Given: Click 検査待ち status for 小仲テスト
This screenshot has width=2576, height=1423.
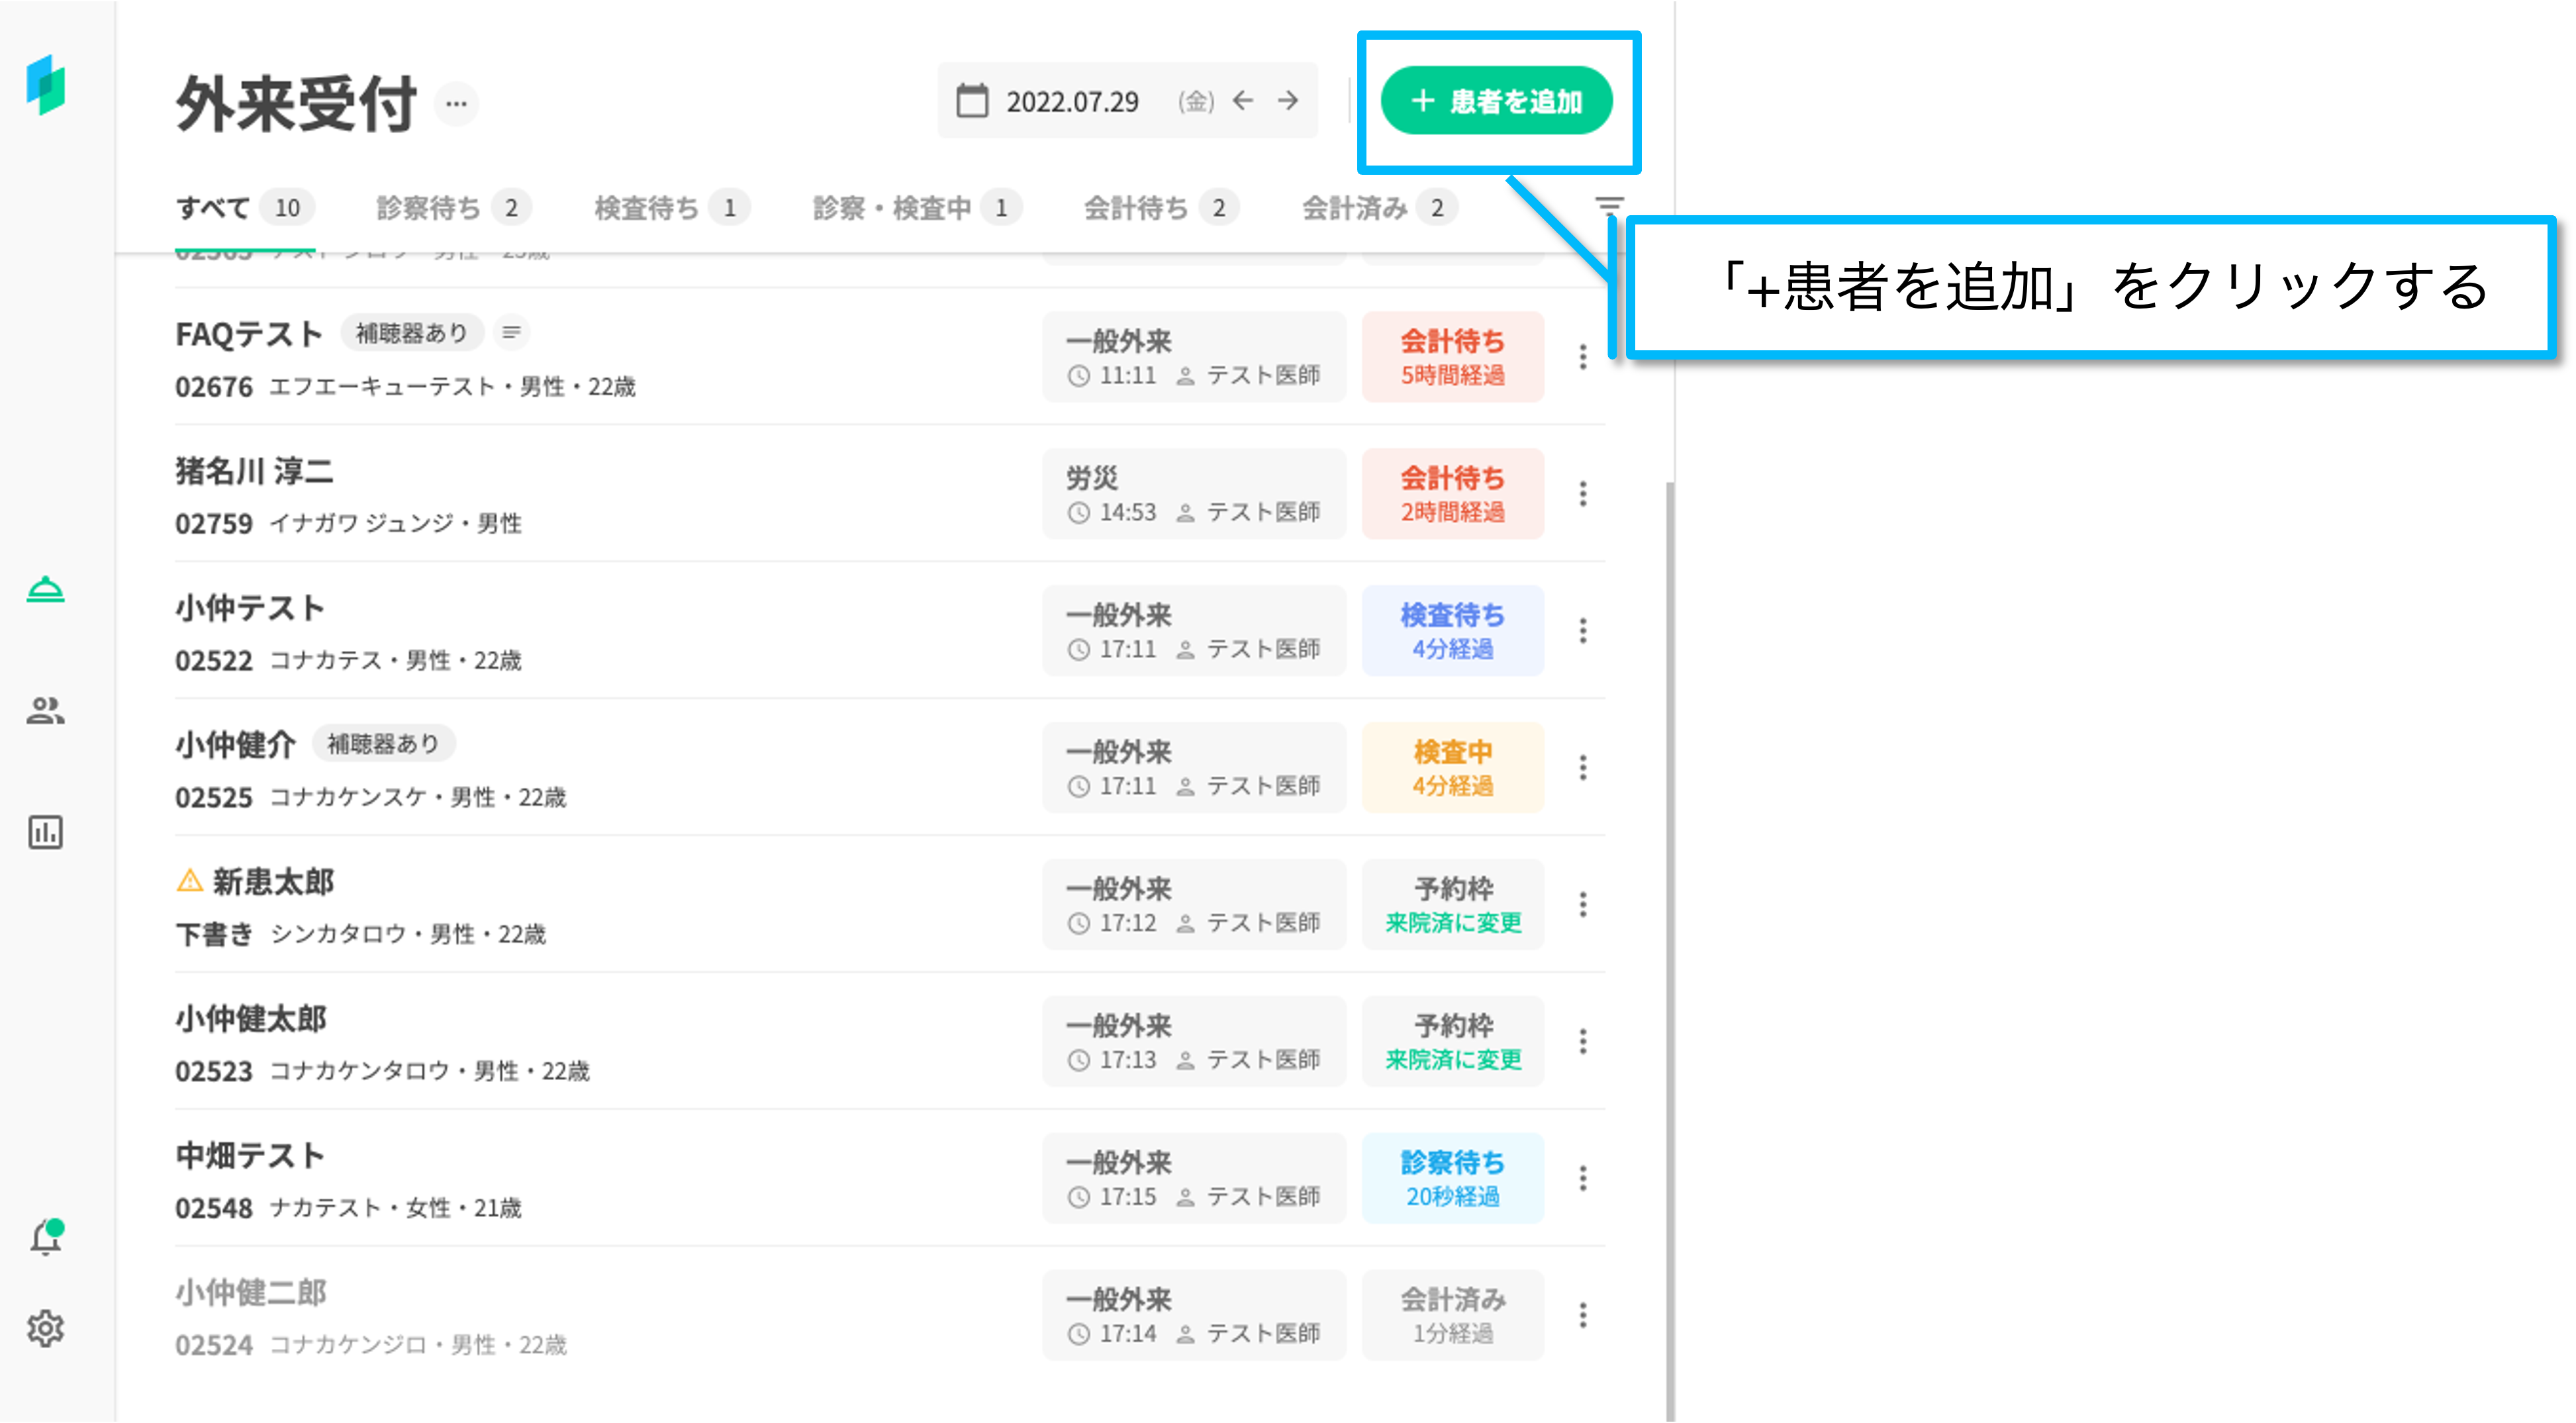Looking at the screenshot, I should [x=1453, y=631].
